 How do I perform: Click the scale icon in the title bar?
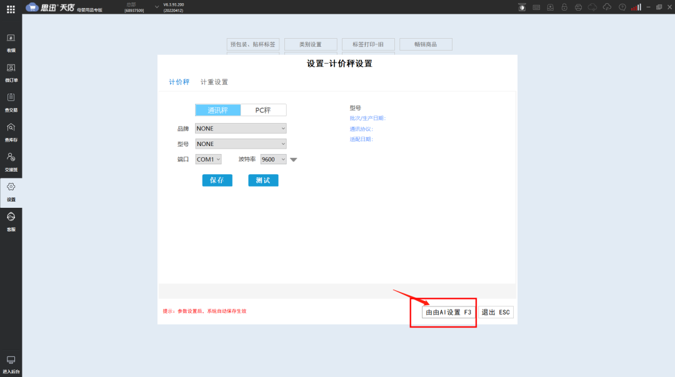tap(521, 7)
